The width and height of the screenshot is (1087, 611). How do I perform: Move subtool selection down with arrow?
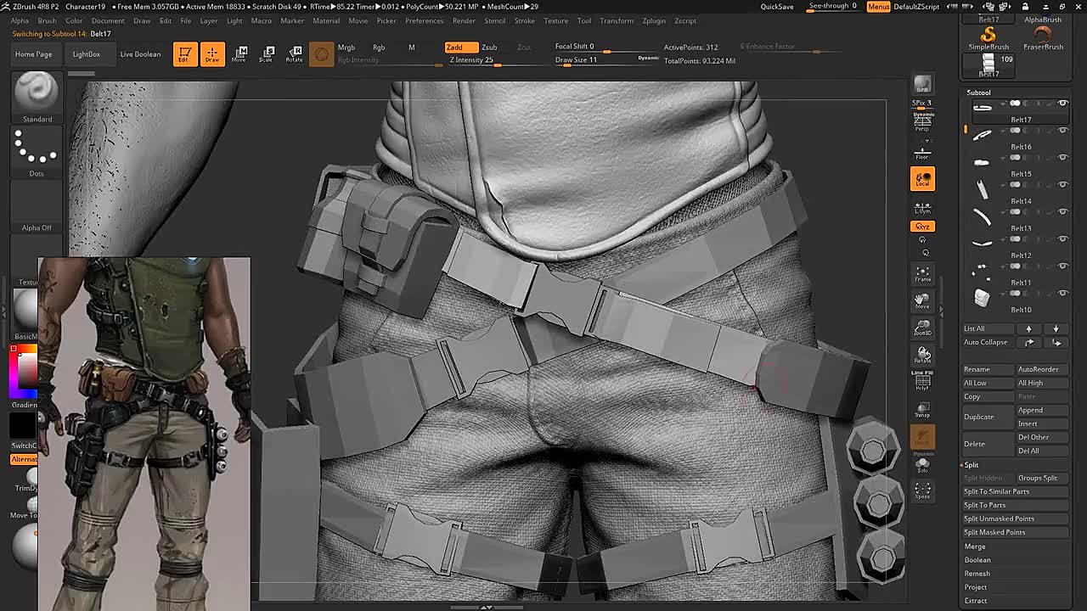click(1056, 328)
